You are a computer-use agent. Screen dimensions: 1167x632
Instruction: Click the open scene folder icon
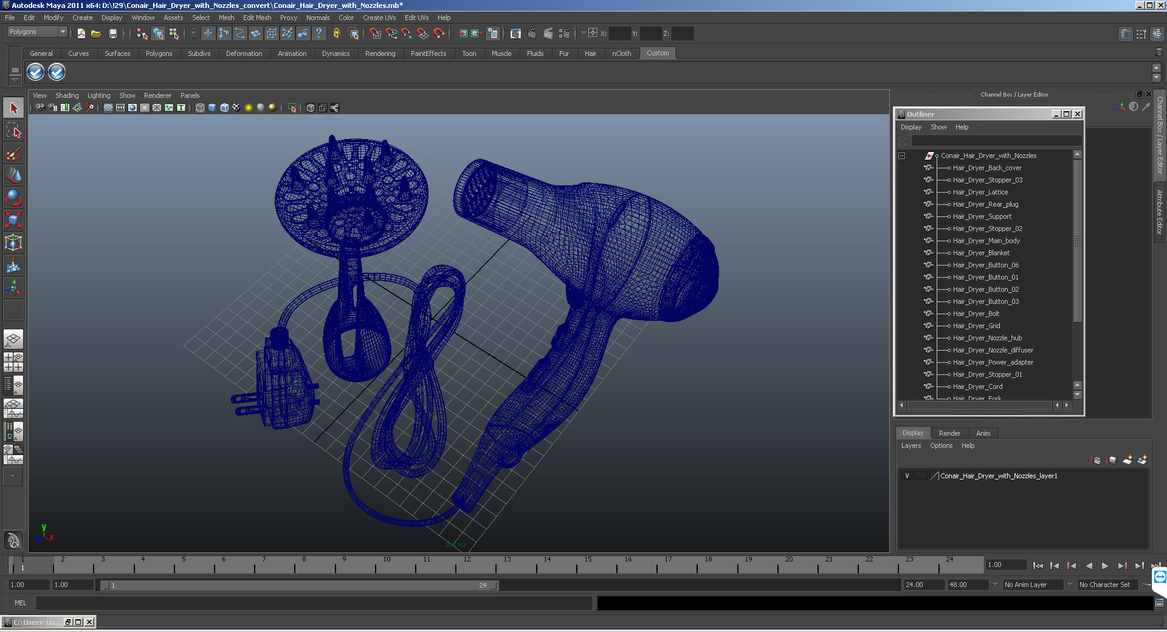click(x=96, y=33)
